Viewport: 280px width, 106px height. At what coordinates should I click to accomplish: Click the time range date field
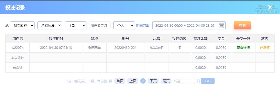(189, 25)
